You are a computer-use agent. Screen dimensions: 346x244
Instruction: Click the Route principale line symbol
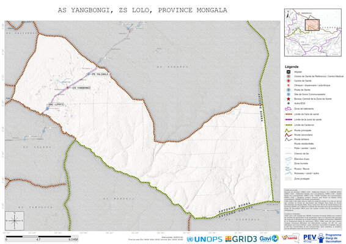point(289,131)
